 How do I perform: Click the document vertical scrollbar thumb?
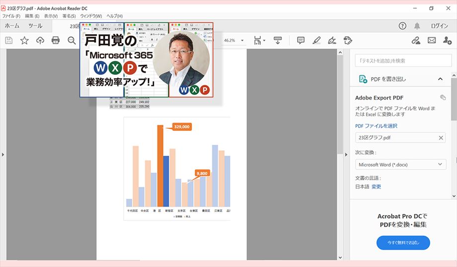(340, 105)
